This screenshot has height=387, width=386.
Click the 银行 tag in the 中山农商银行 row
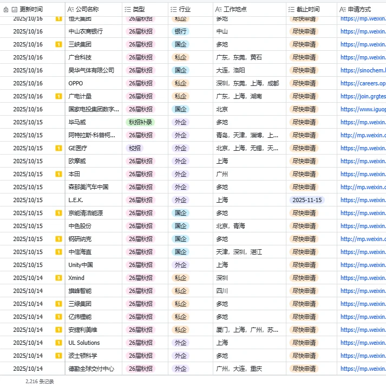tap(180, 31)
